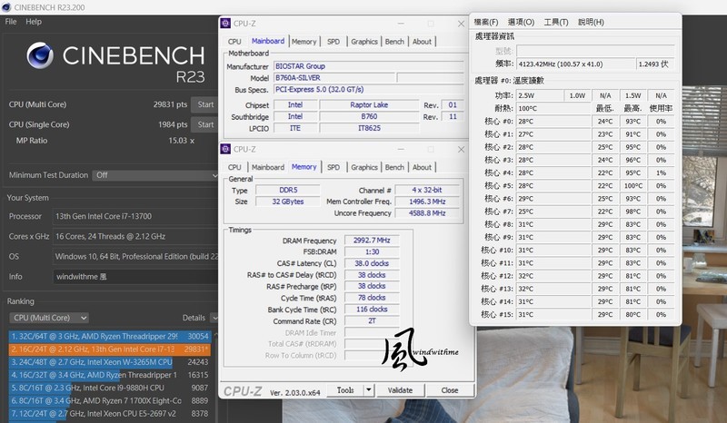727x423 pixels.
Task: Click the Uncore Frequency 4588.8 MHz value
Action: coord(427,213)
